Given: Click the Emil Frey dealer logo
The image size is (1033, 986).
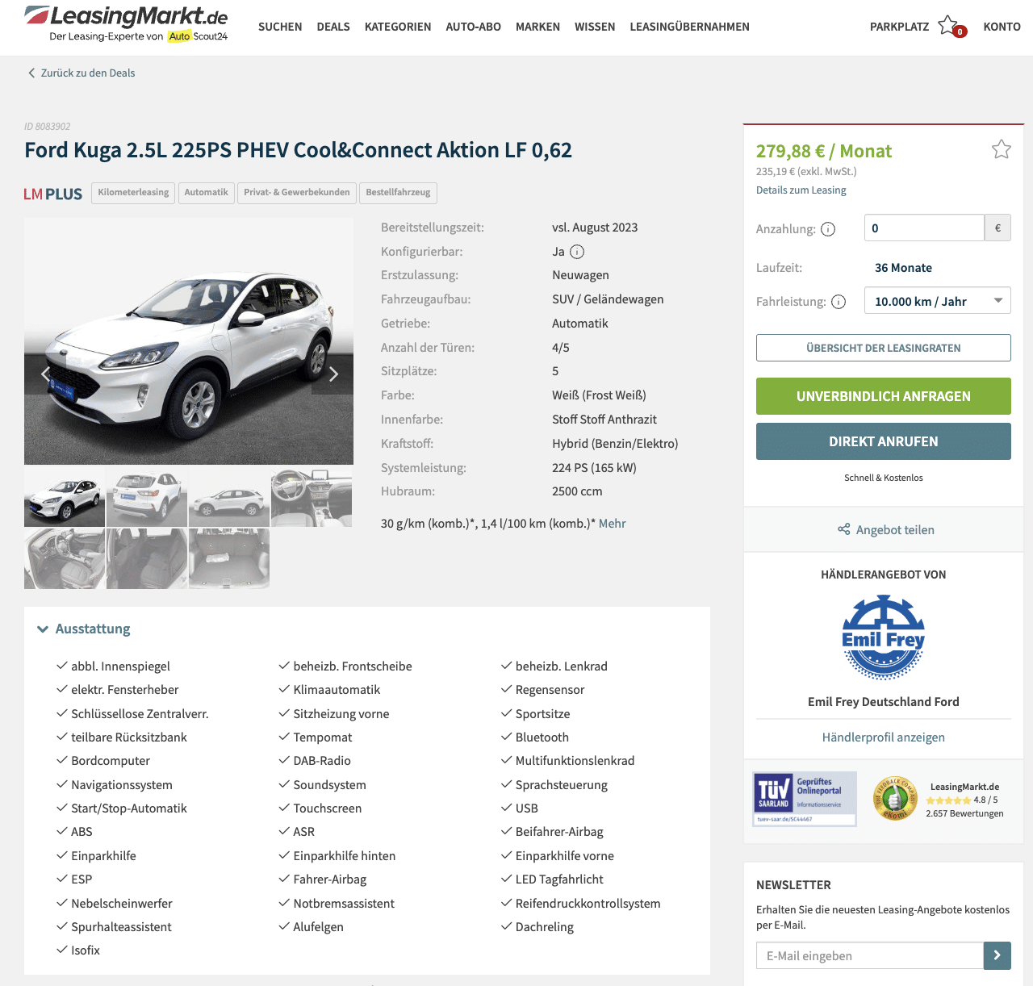Looking at the screenshot, I should tap(884, 637).
